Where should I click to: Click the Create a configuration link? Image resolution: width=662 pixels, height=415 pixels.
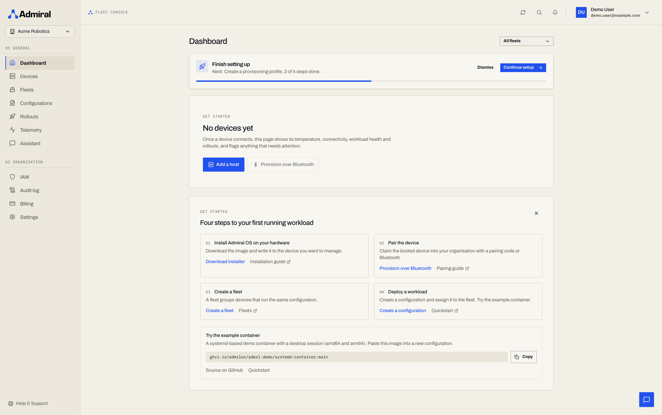[x=402, y=311]
